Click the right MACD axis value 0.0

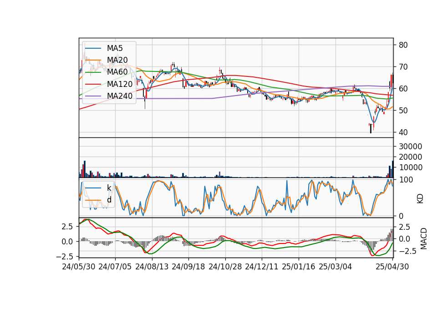pyautogui.click(x=404, y=239)
